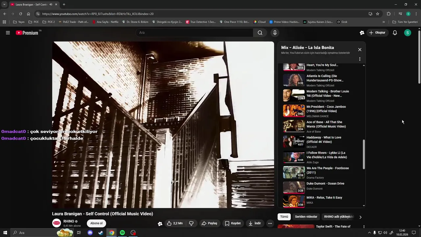Dislike the video with thumbs-down icon
The height and width of the screenshot is (237, 421).
click(191, 223)
